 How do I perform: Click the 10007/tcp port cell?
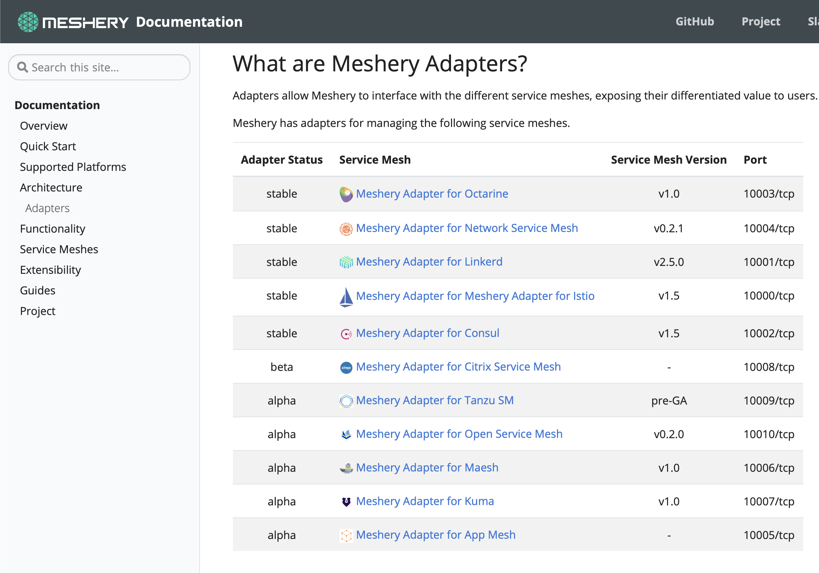[769, 502]
